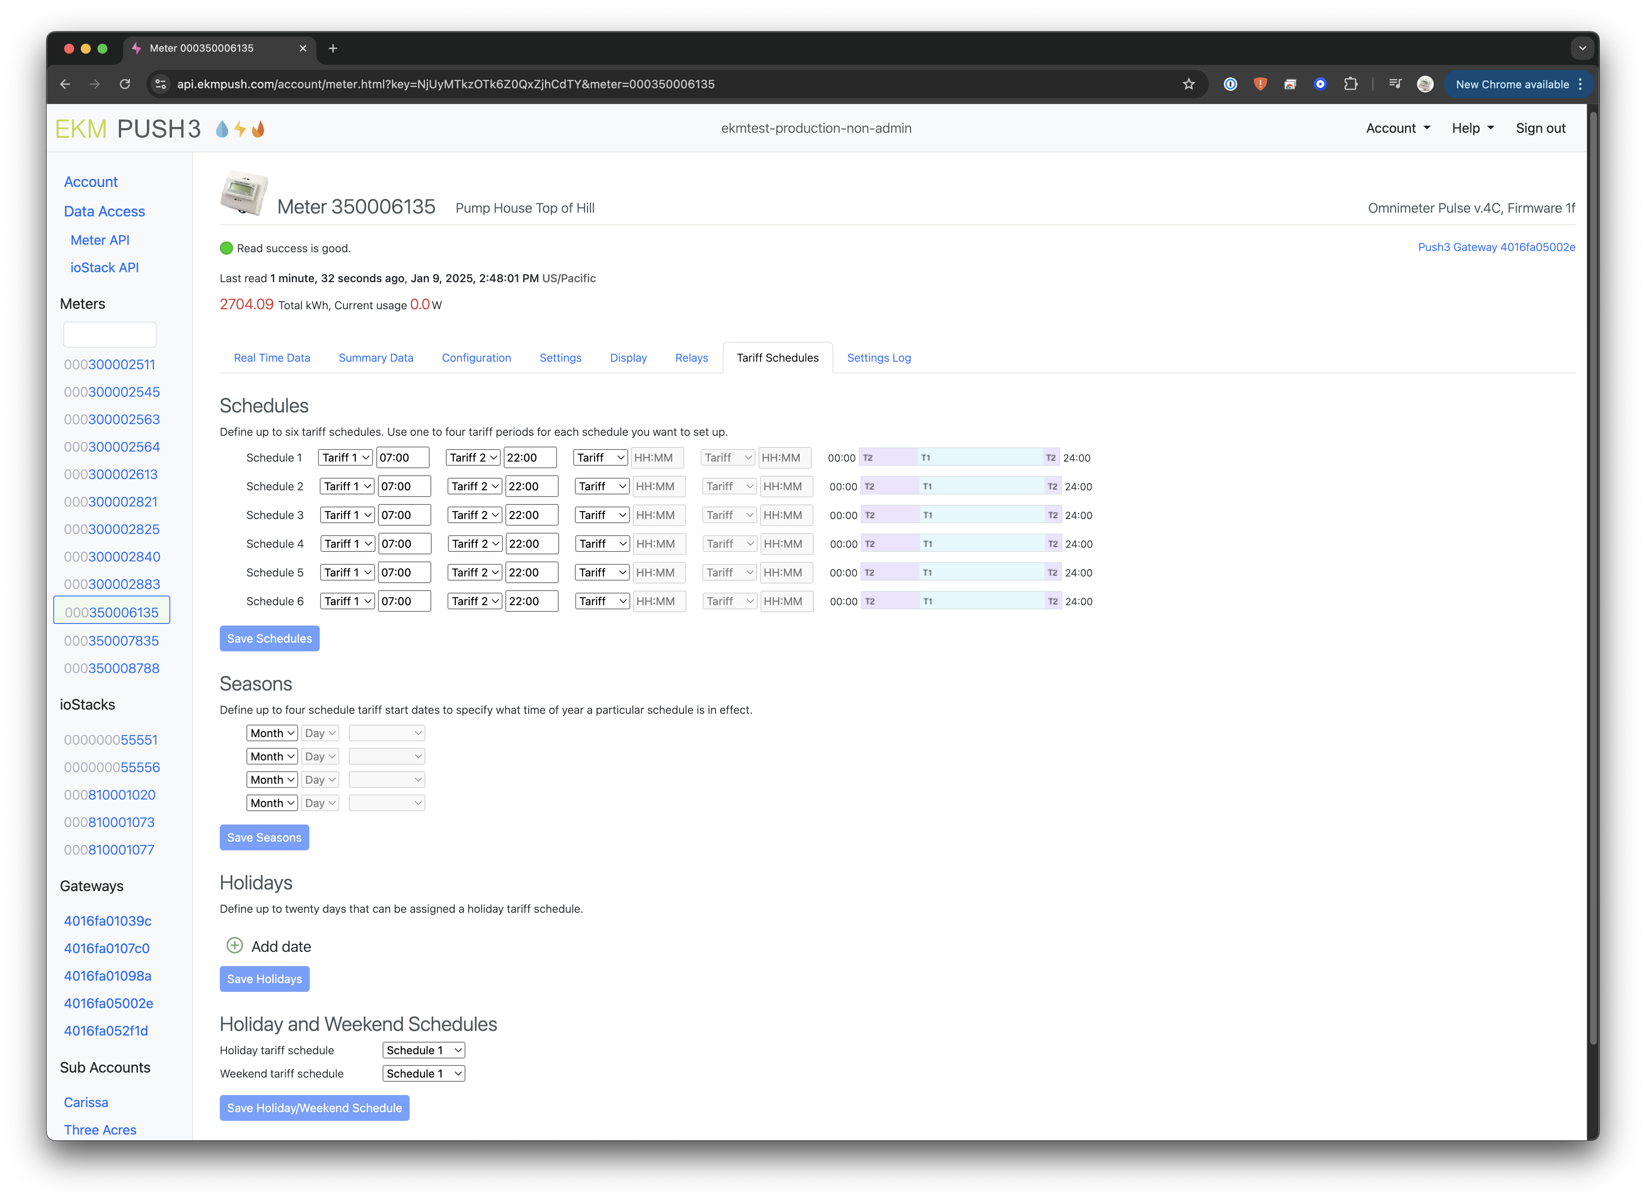Click the back navigation arrow
Screen dimensions: 1646x1202
(65, 84)
